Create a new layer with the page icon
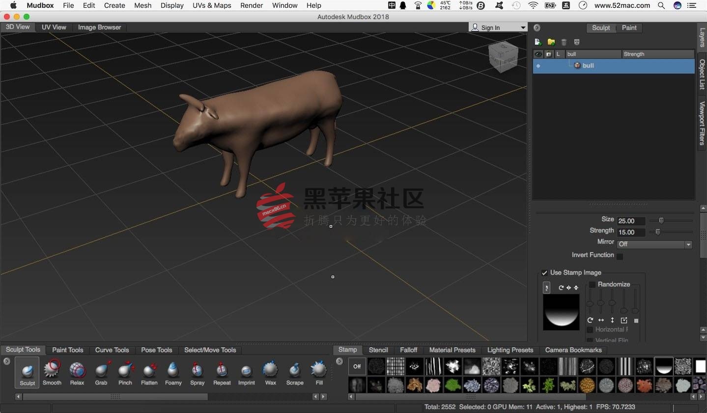 click(537, 42)
